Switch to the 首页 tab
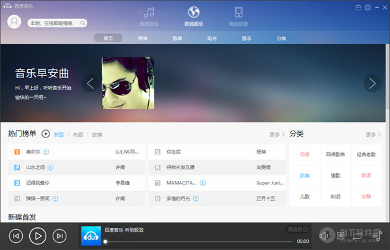The width and height of the screenshot is (390, 250). coord(108,38)
